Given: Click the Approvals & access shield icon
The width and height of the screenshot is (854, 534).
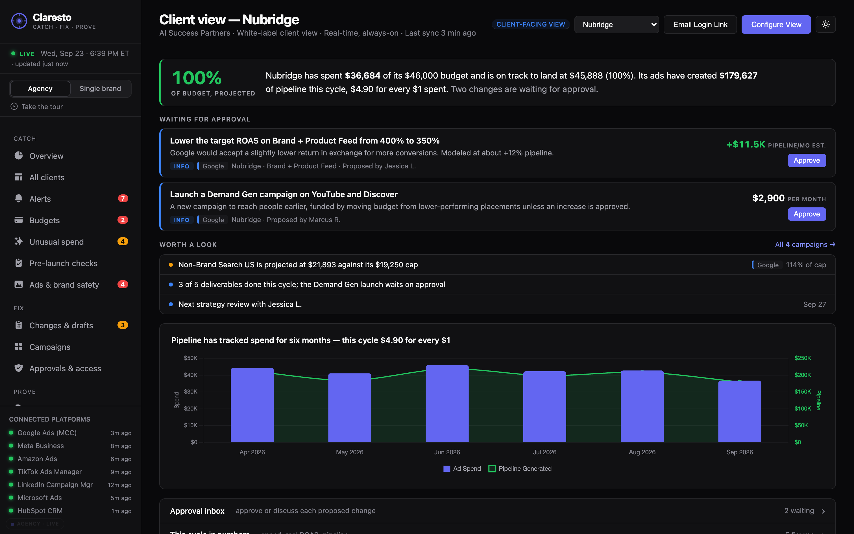Looking at the screenshot, I should tap(19, 368).
